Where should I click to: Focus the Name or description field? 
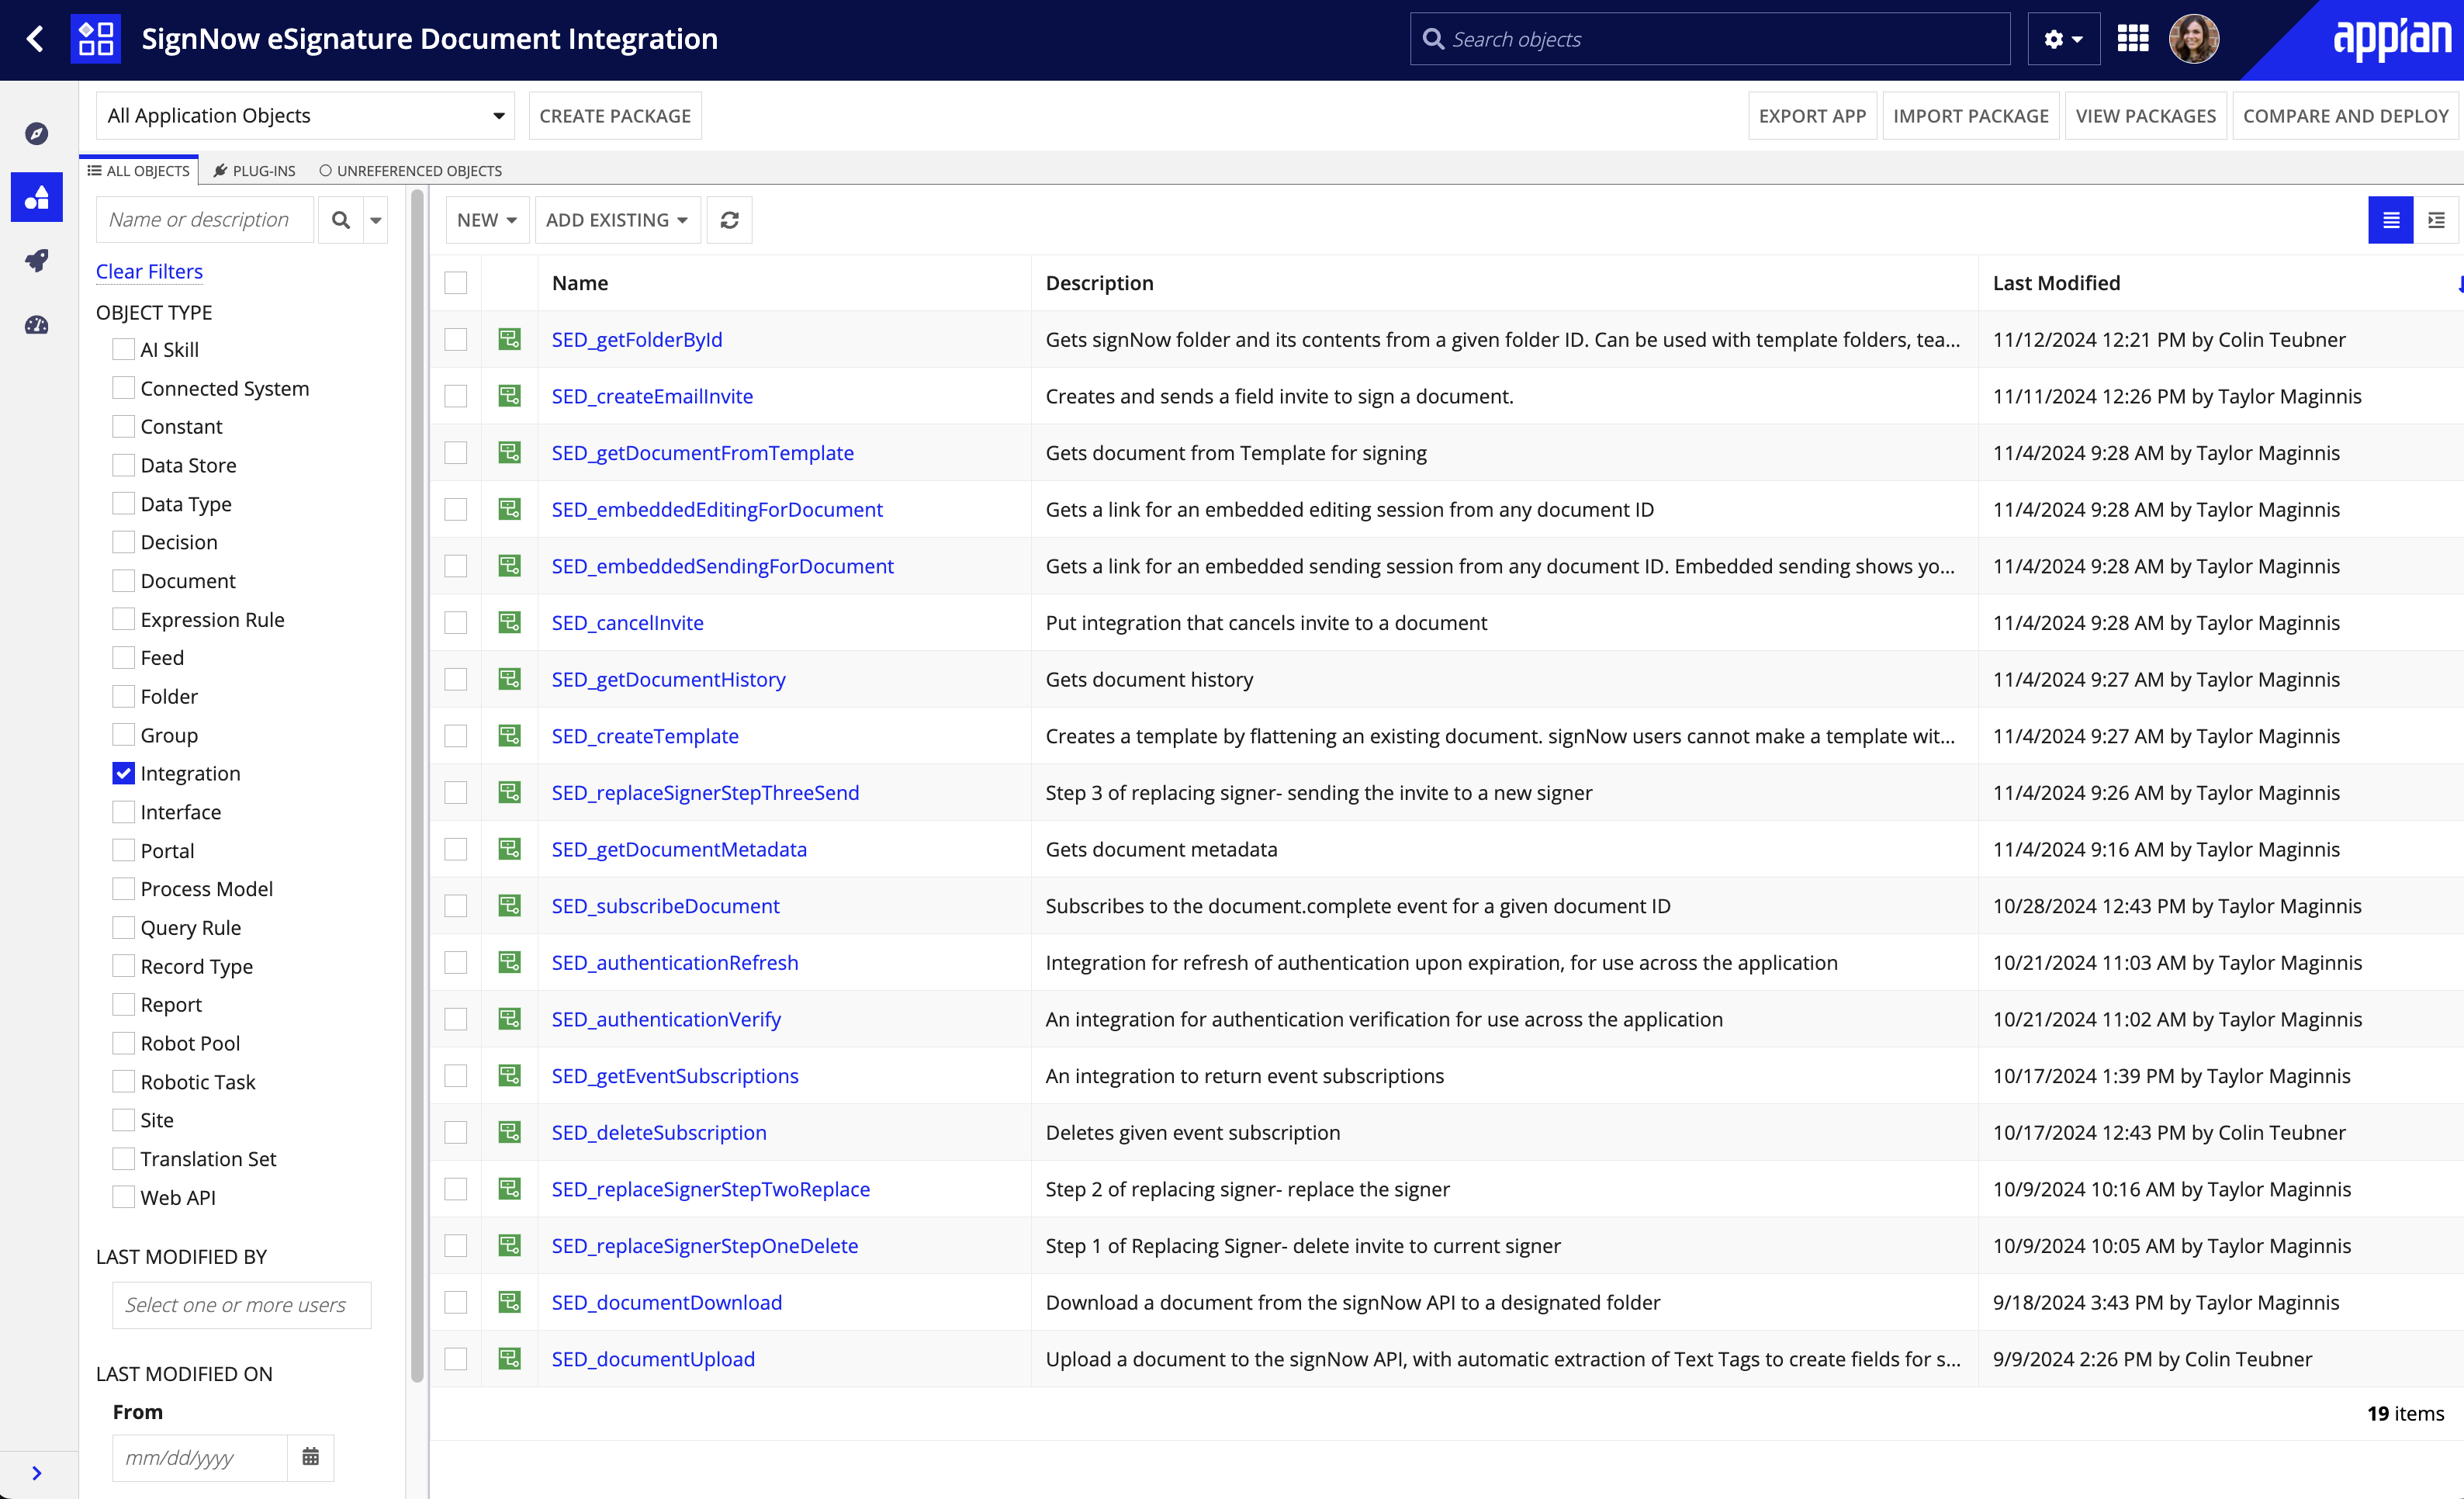pyautogui.click(x=205, y=220)
